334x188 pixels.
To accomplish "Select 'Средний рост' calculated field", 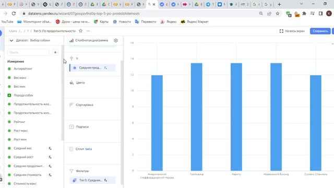I will pyautogui.click(x=23, y=157).
